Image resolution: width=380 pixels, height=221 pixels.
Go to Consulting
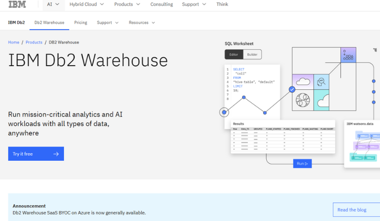(x=162, y=4)
